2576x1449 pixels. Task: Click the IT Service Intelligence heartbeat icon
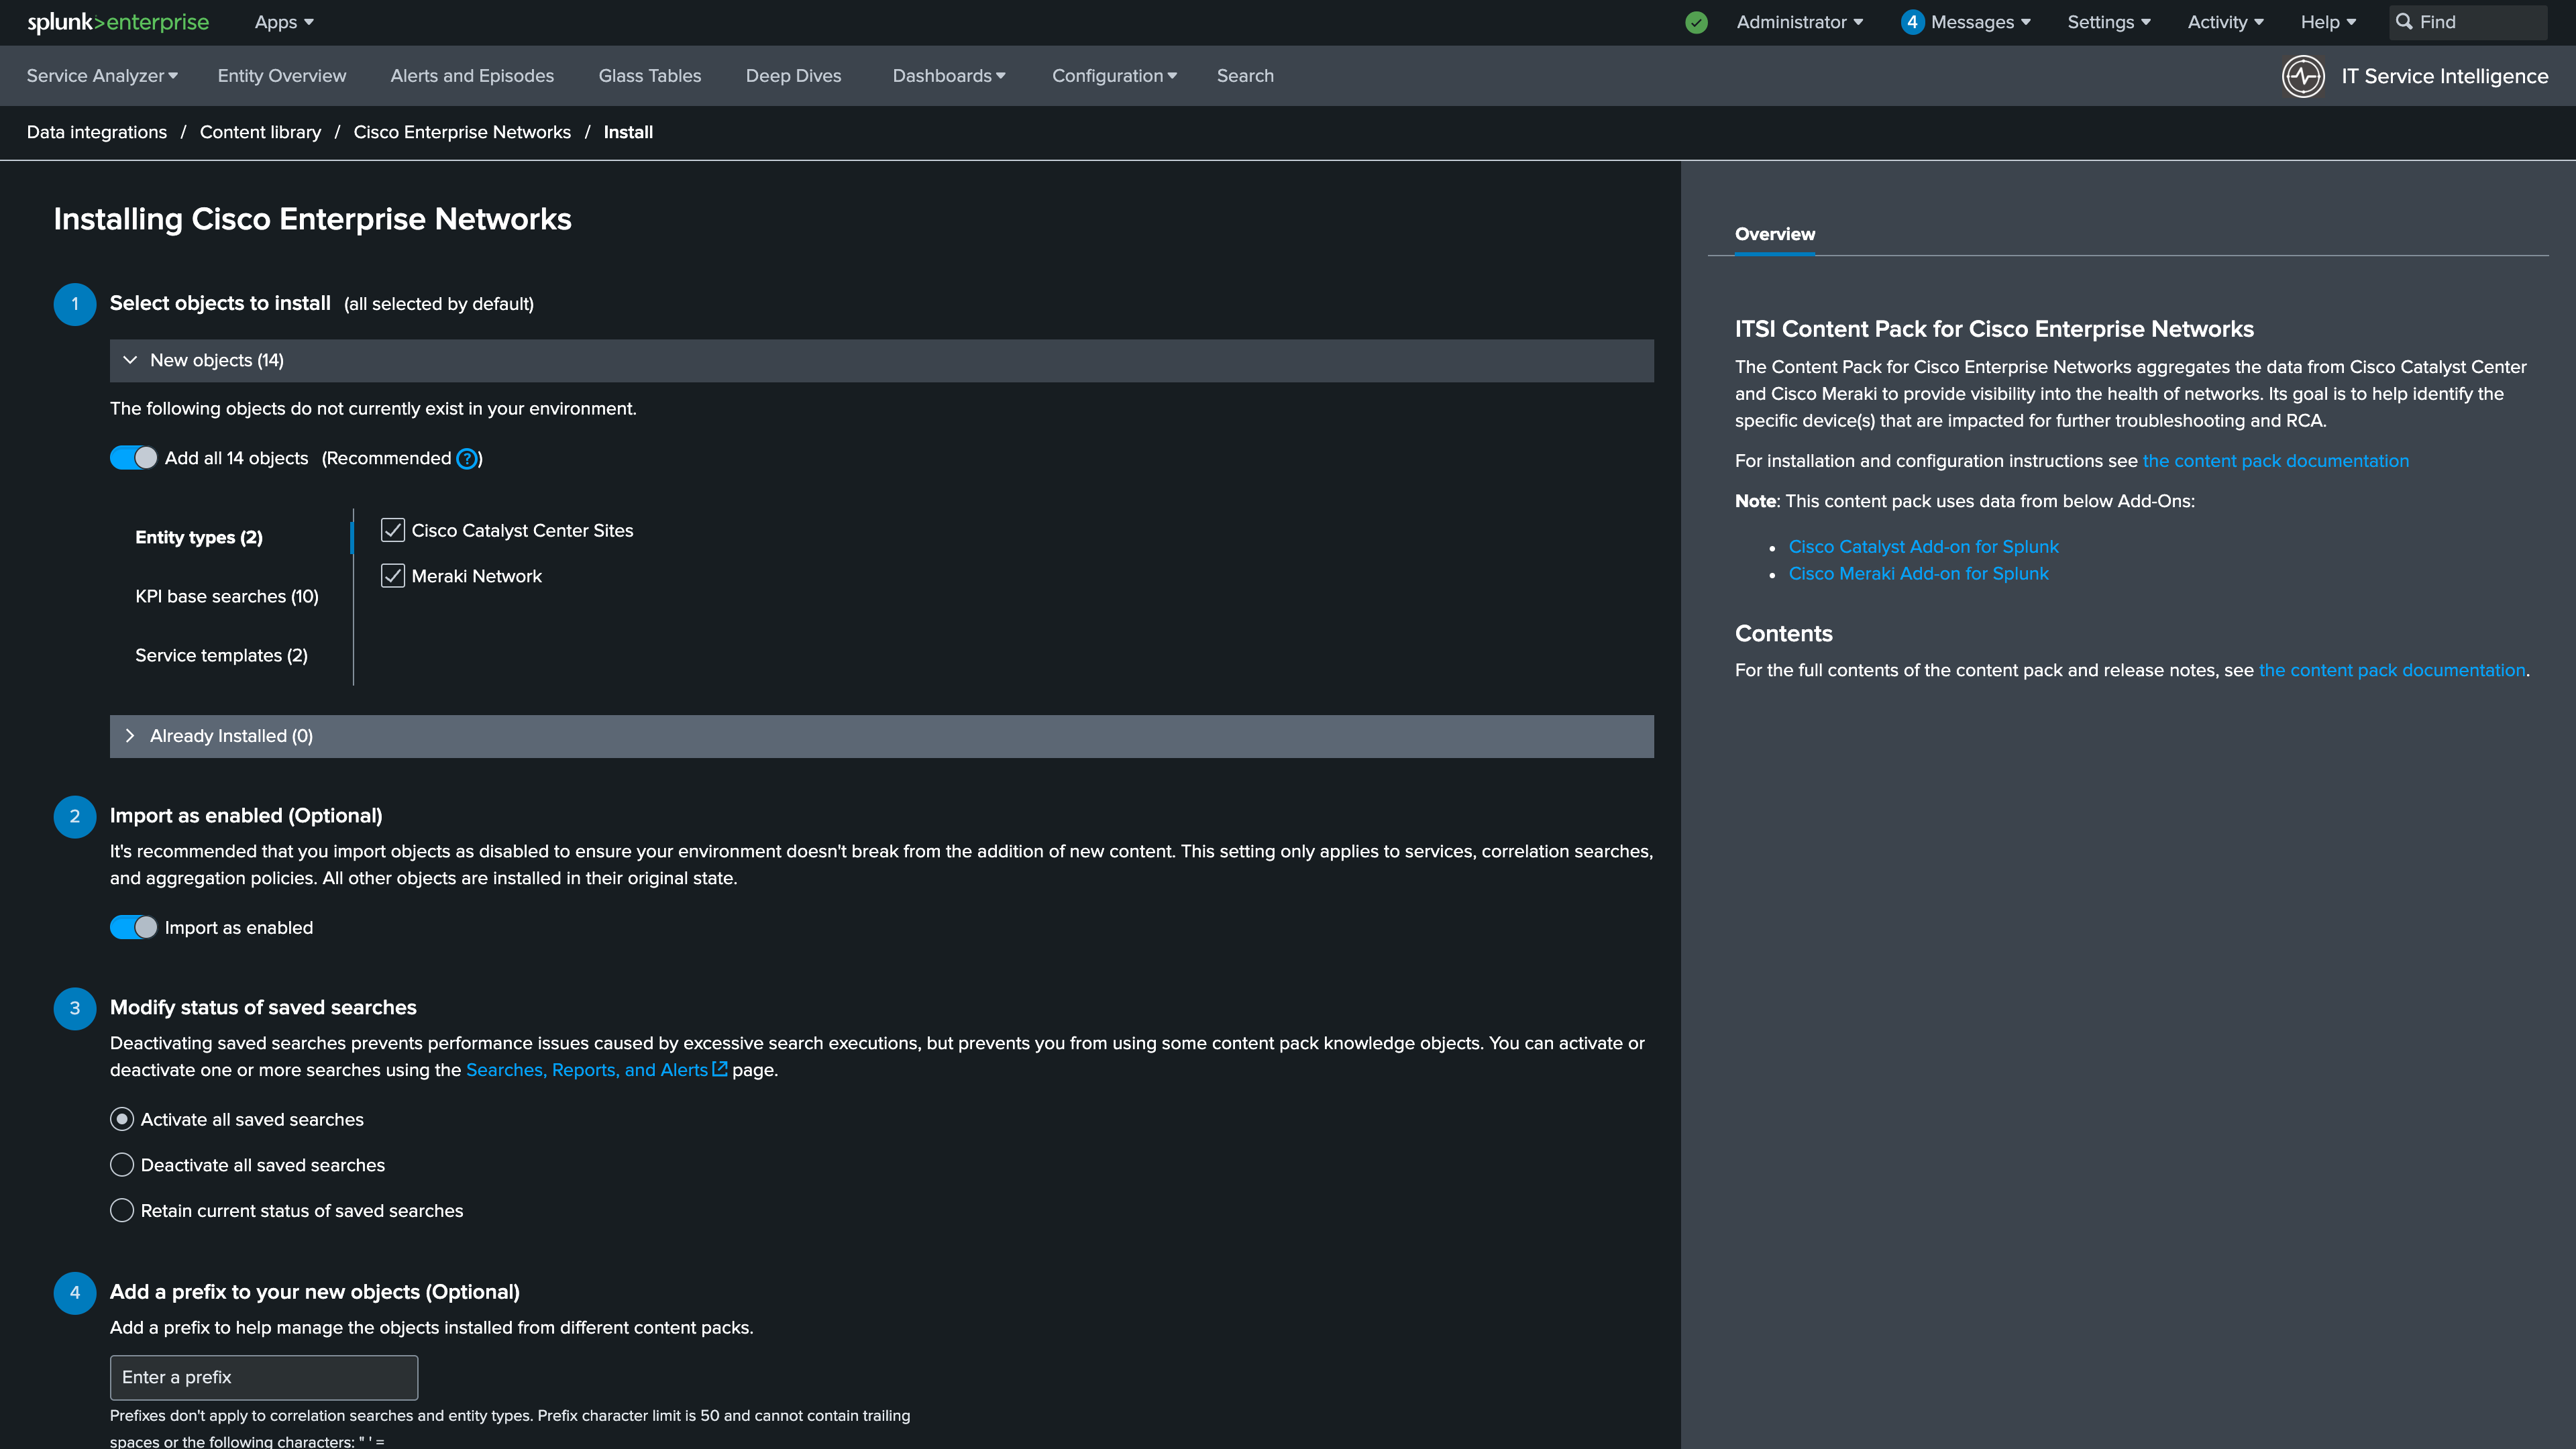pyautogui.click(x=2303, y=76)
